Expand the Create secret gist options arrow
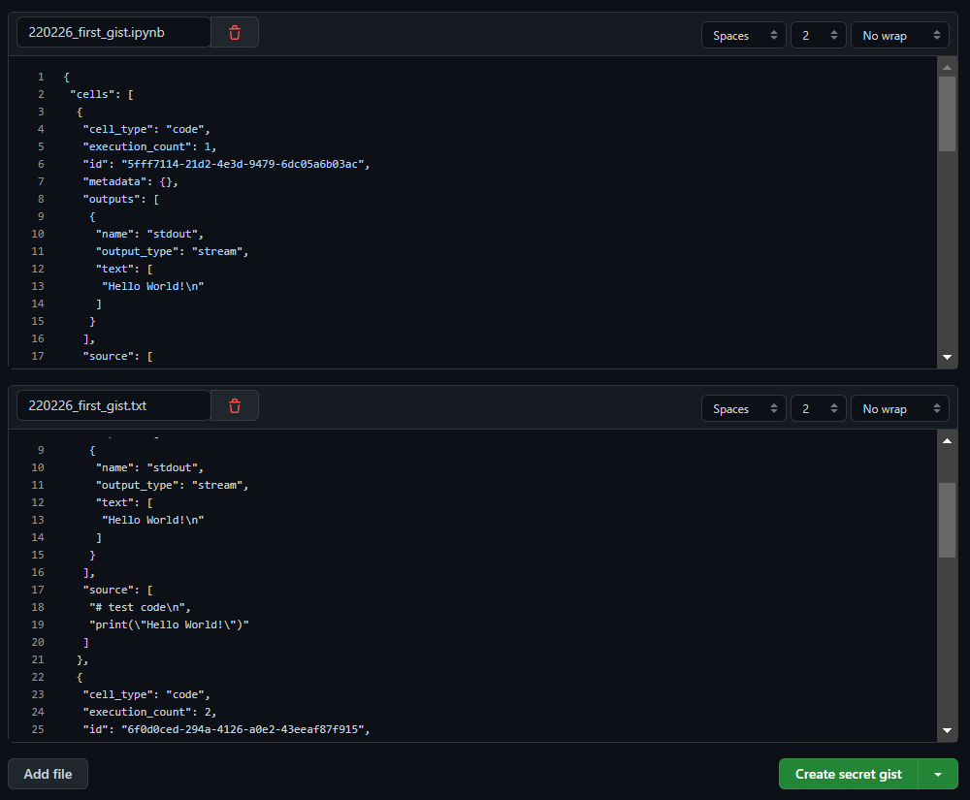Image resolution: width=970 pixels, height=800 pixels. point(938,774)
